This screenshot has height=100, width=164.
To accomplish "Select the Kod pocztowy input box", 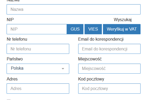I will pyautogui.click(x=109, y=88).
